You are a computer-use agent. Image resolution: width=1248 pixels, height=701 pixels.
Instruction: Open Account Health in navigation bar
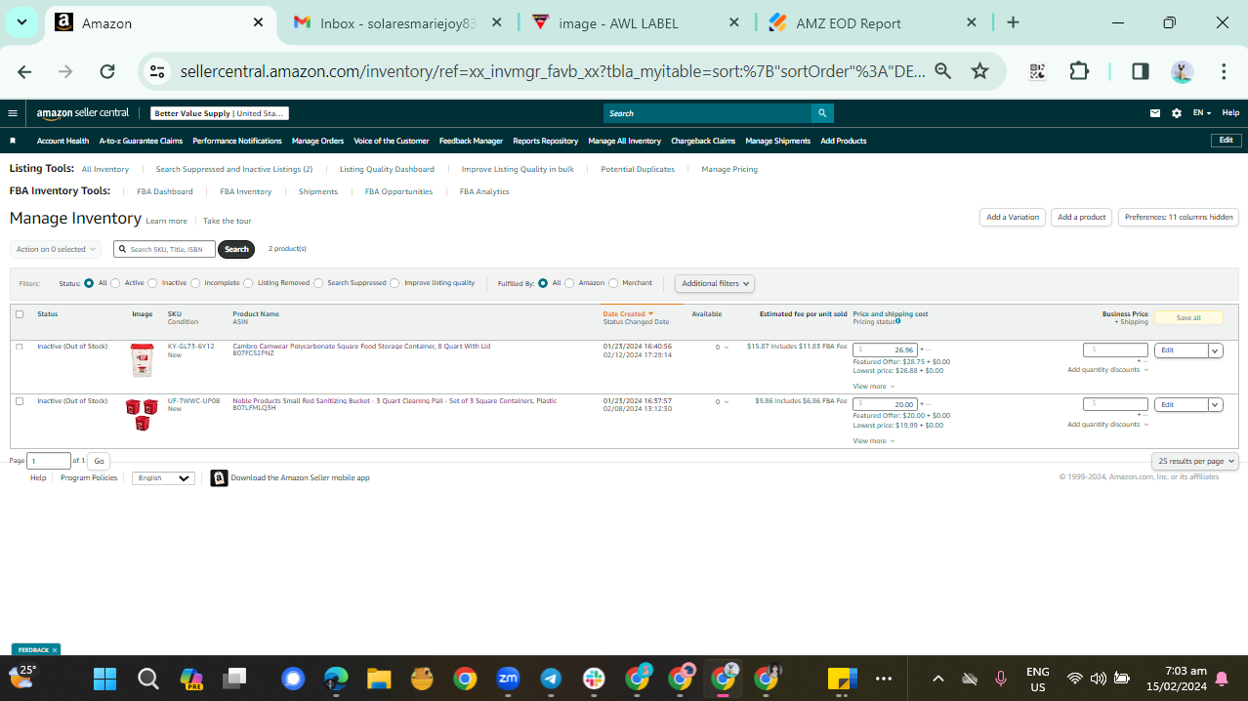(x=62, y=141)
